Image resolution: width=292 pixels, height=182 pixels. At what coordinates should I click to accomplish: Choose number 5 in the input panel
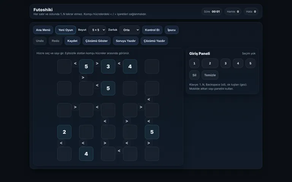pyautogui.click(x=250, y=63)
